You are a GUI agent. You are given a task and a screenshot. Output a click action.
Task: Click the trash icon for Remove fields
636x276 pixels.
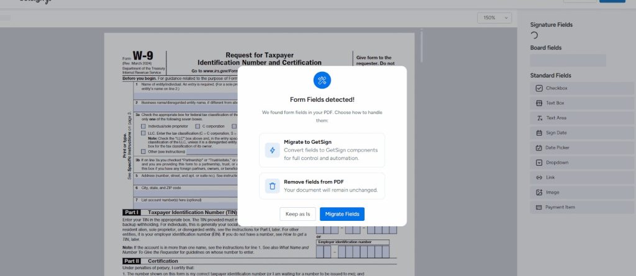coord(272,185)
